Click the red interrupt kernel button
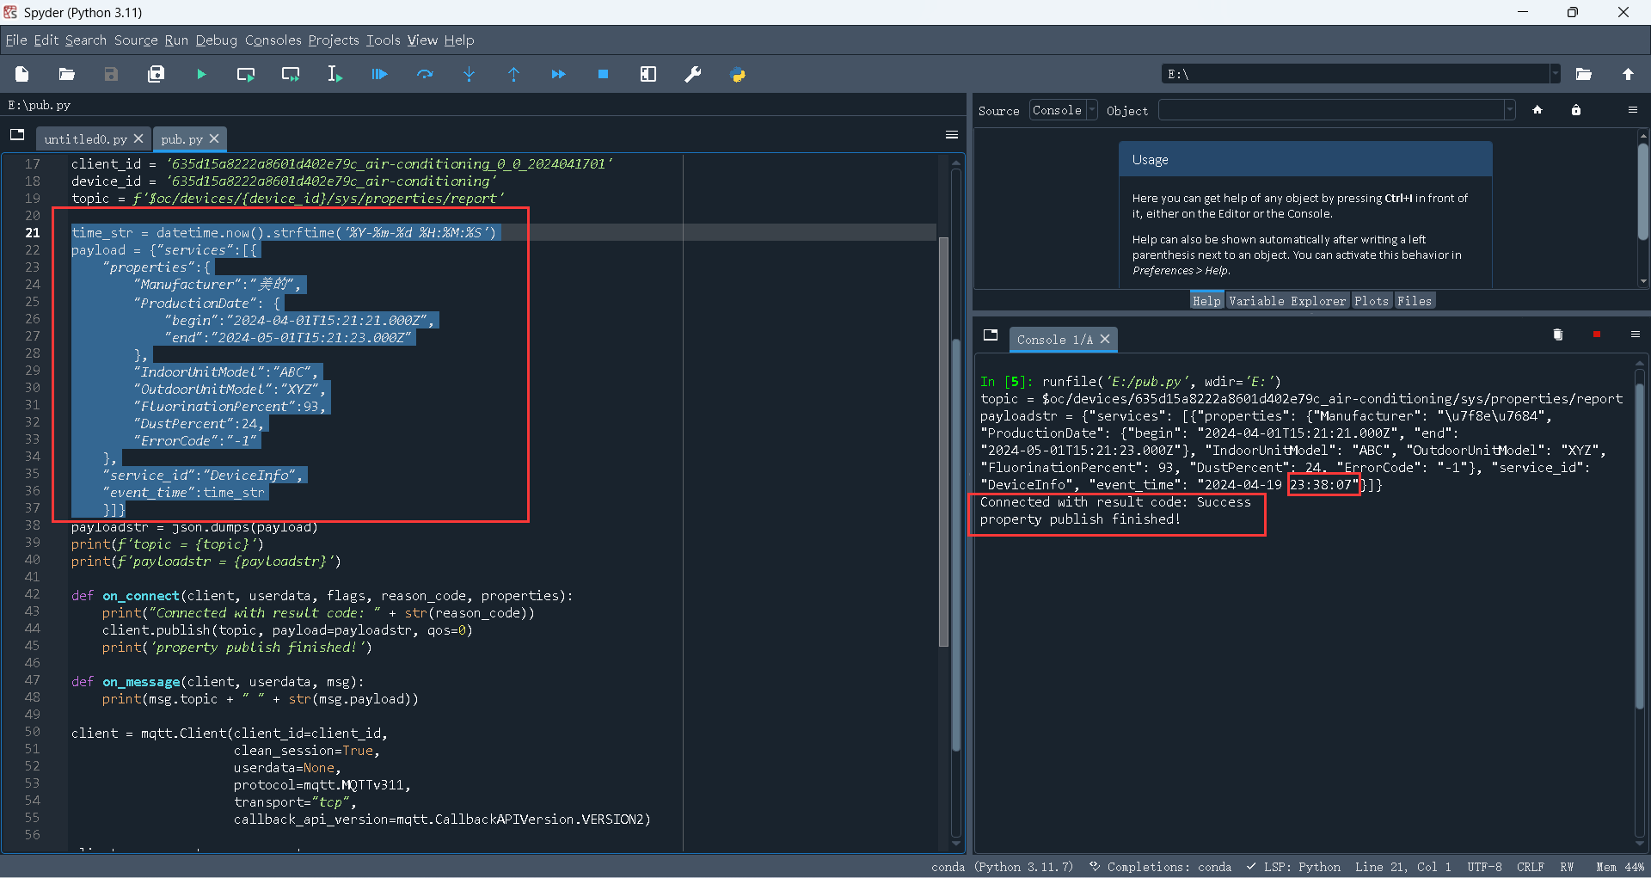The width and height of the screenshot is (1651, 878). click(x=1596, y=335)
